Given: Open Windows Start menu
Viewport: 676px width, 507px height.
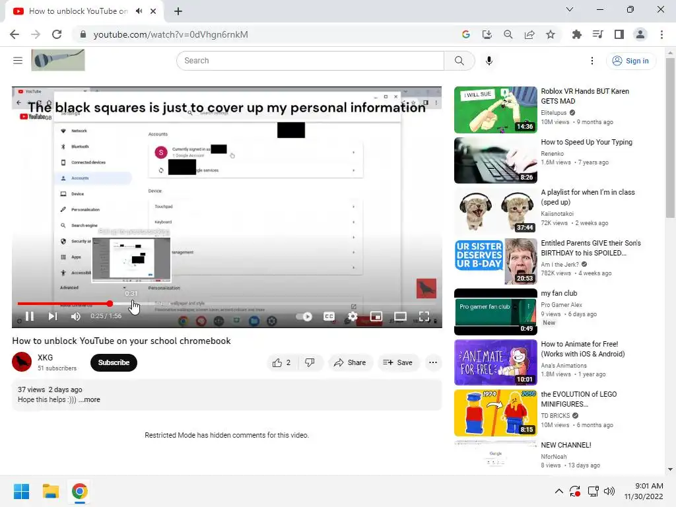Looking at the screenshot, I should coord(22,491).
